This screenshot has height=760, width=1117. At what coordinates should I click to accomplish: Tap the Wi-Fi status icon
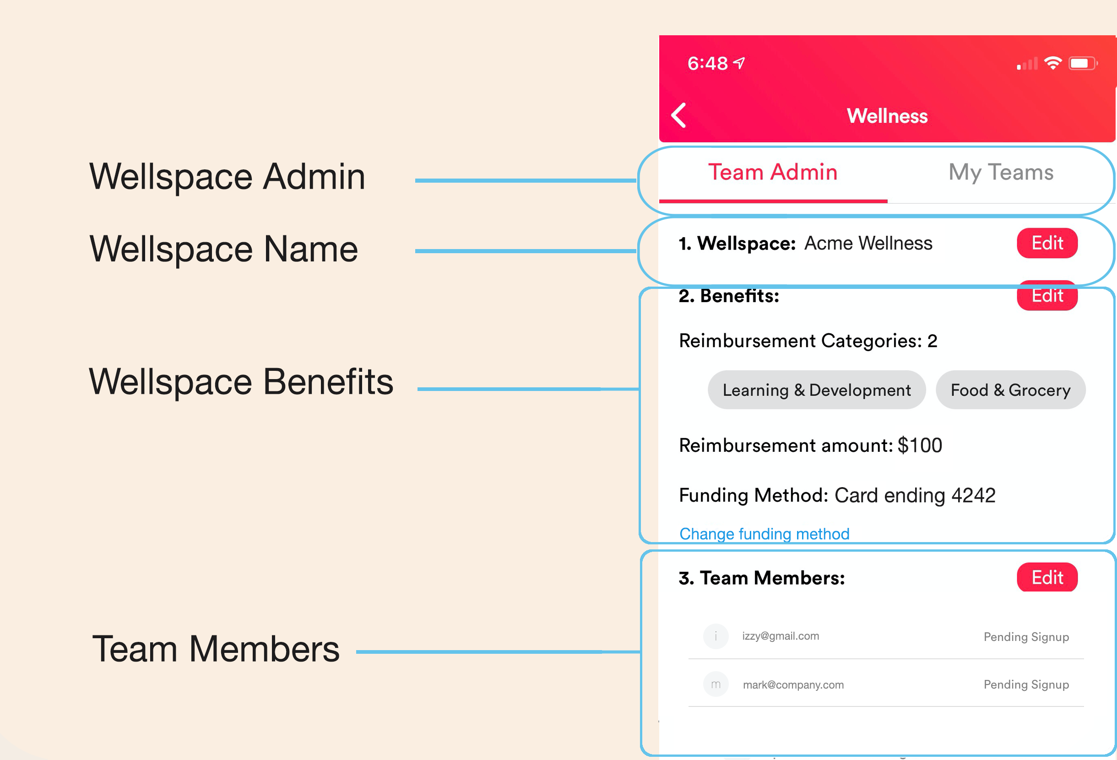[1052, 63]
